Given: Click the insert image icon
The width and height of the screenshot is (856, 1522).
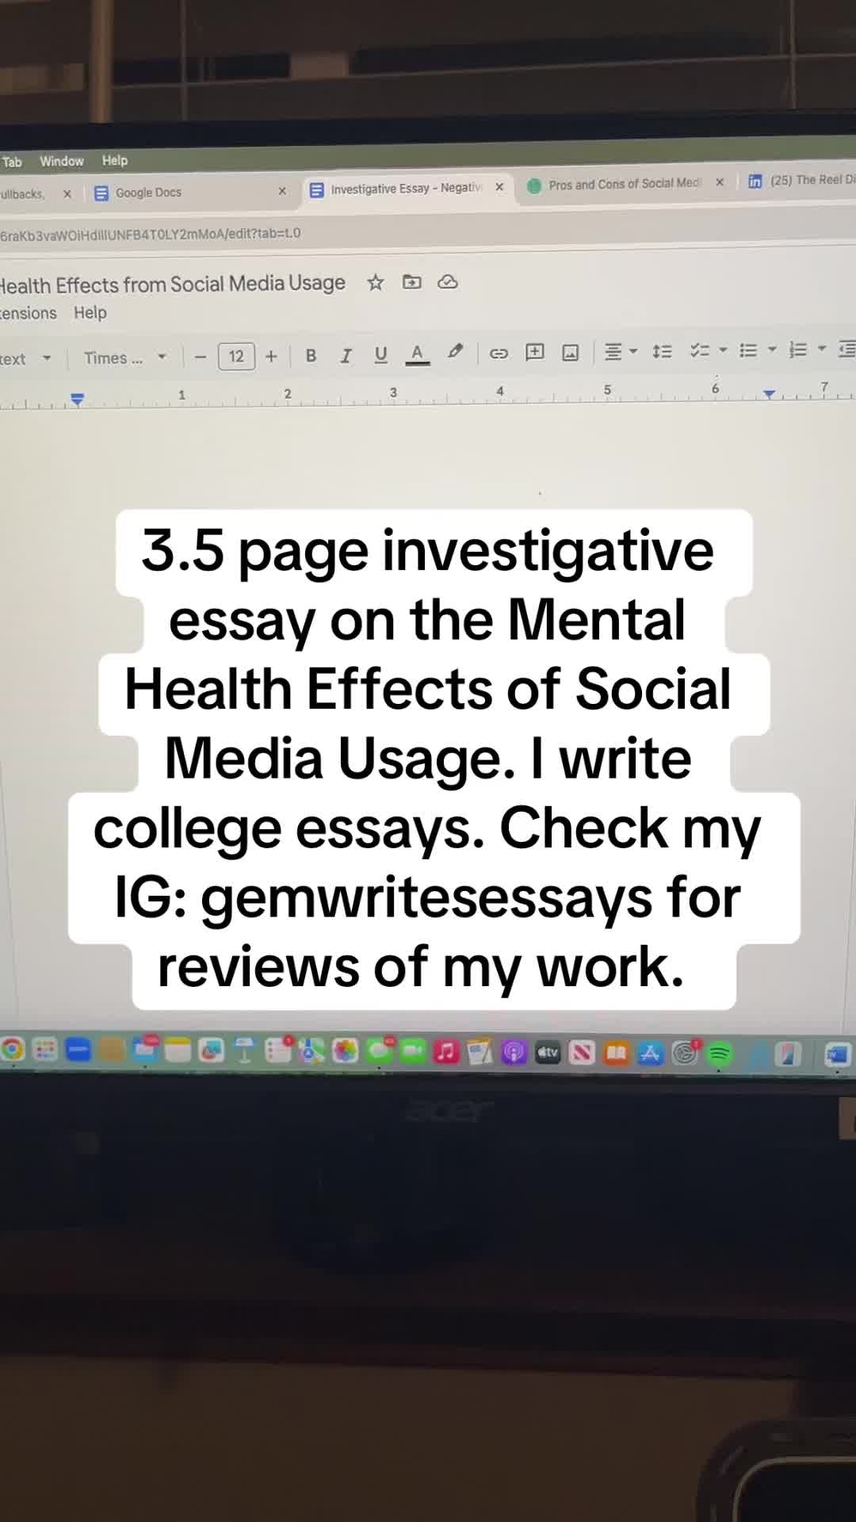Looking at the screenshot, I should 571,353.
